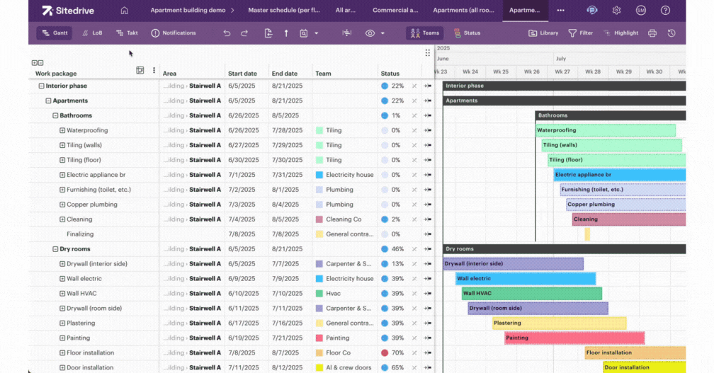Toggle the Status color view
Image resolution: width=714 pixels, height=373 pixels.
(x=467, y=33)
